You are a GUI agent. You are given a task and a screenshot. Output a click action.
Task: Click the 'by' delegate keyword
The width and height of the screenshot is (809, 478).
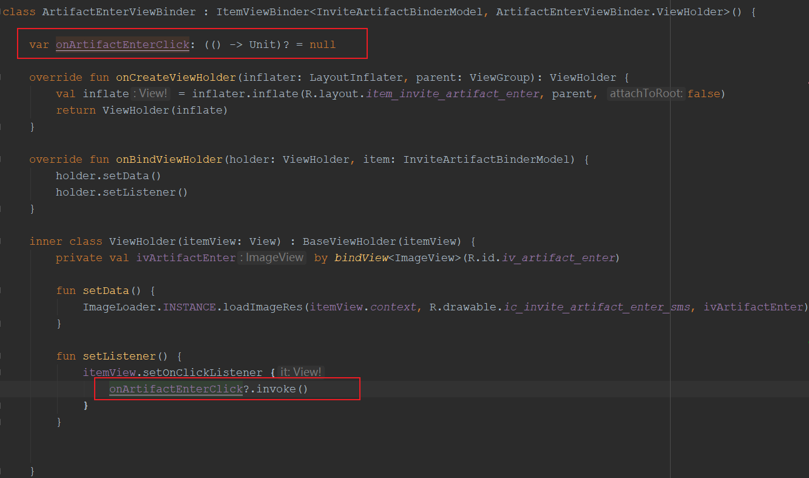pyautogui.click(x=321, y=258)
